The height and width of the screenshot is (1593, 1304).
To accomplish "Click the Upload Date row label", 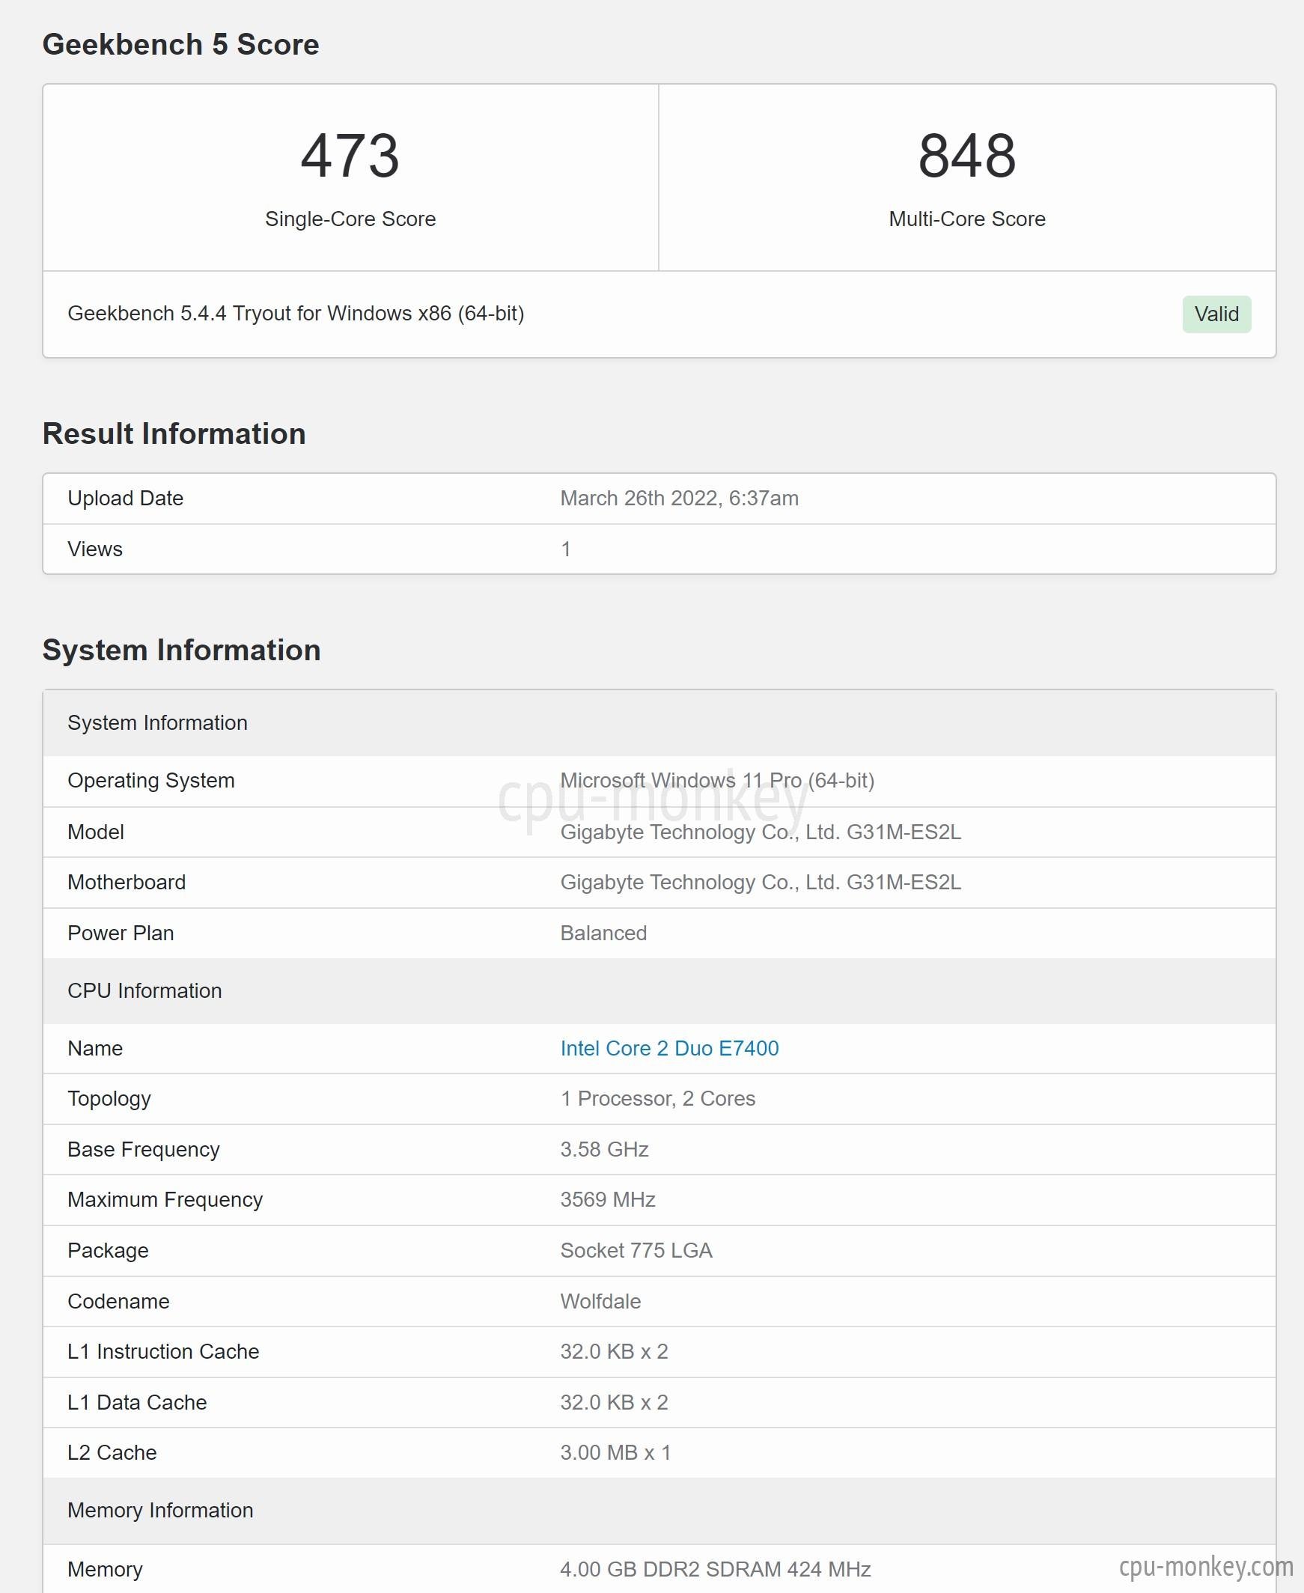I will pos(126,498).
